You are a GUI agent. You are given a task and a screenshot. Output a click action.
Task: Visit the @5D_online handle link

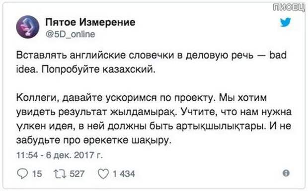click(70, 34)
